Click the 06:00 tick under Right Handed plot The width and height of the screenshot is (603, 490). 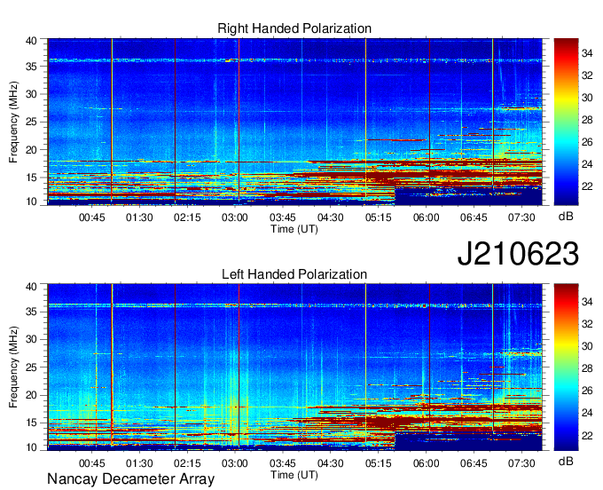pyautogui.click(x=427, y=217)
